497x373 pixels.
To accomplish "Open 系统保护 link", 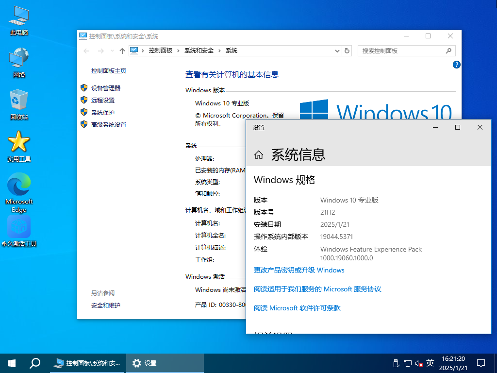I will point(103,112).
